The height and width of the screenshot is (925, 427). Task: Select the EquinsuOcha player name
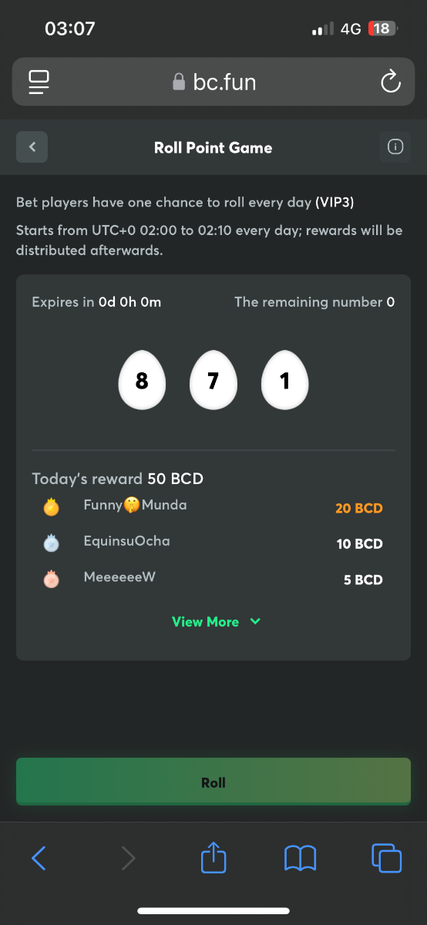[126, 541]
